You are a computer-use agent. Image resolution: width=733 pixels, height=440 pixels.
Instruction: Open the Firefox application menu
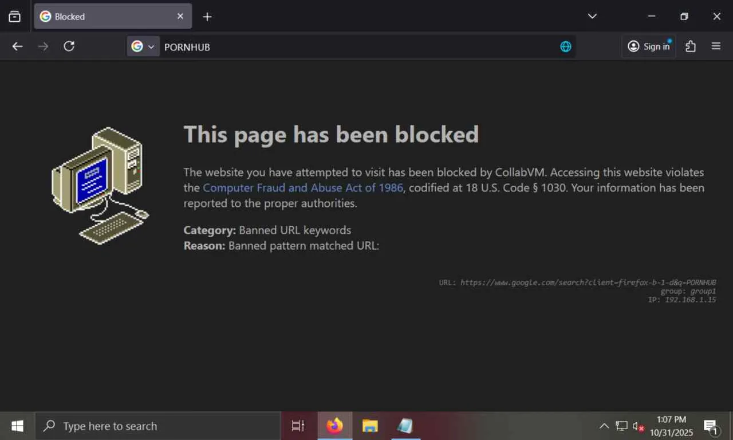coord(716,46)
